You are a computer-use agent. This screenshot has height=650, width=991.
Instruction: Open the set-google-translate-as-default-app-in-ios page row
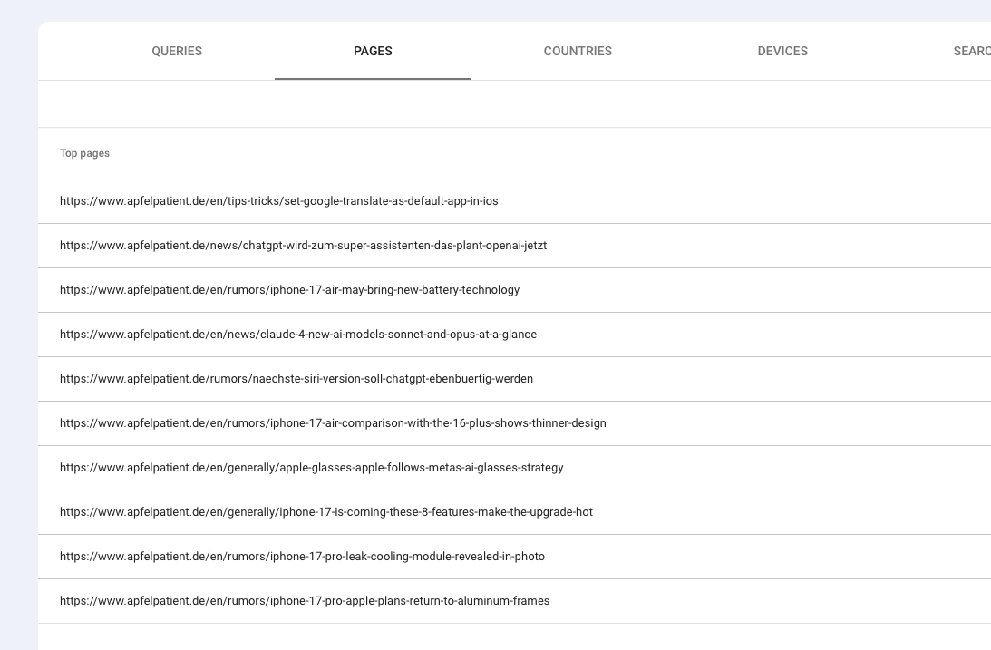514,201
